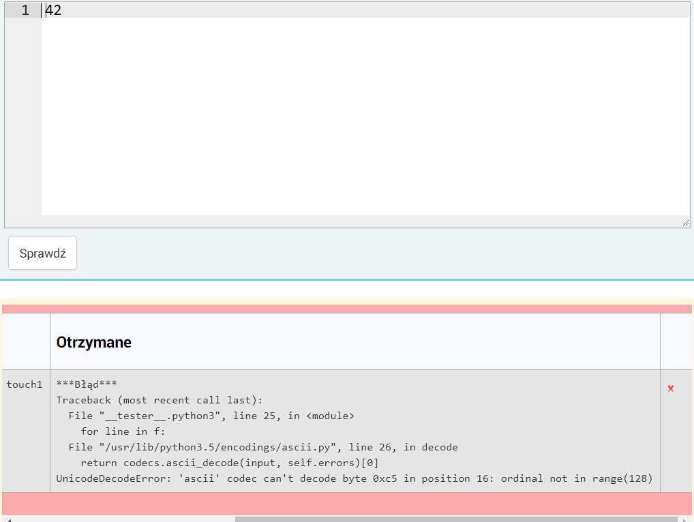
Task: Click the "for line in f:" code line
Action: pos(123,431)
